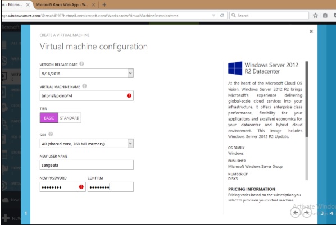
Task: Open URL bar history dropdown arrow
Action: pyautogui.click(x=214, y=15)
